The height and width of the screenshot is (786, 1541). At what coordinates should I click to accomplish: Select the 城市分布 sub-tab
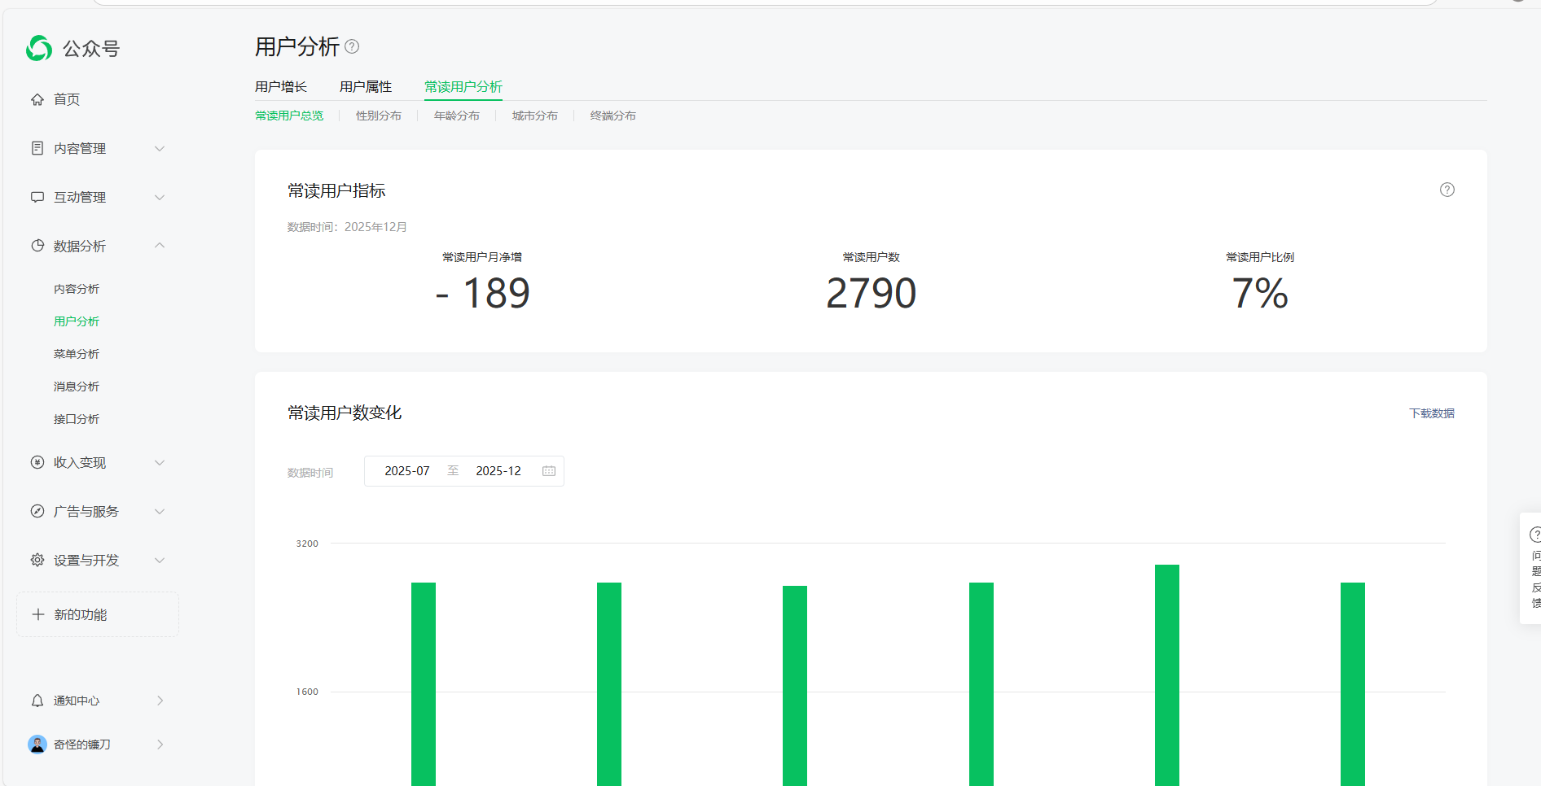tap(535, 116)
